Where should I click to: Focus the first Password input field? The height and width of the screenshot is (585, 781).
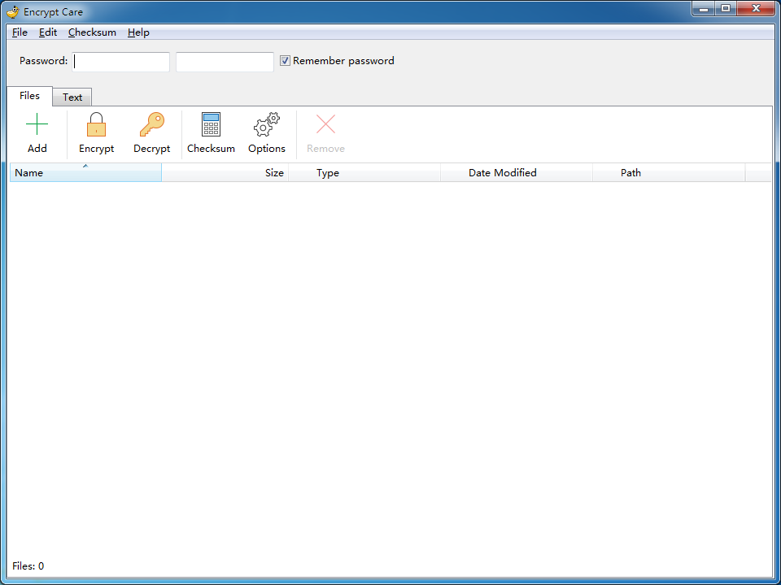pyautogui.click(x=121, y=62)
